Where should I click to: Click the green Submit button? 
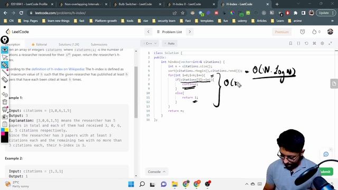[x=325, y=172]
